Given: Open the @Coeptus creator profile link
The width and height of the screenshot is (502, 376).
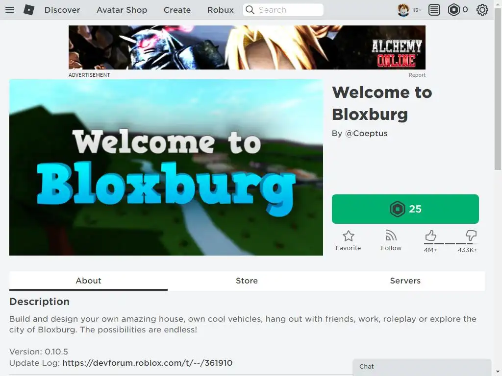Looking at the screenshot, I should 366,133.
